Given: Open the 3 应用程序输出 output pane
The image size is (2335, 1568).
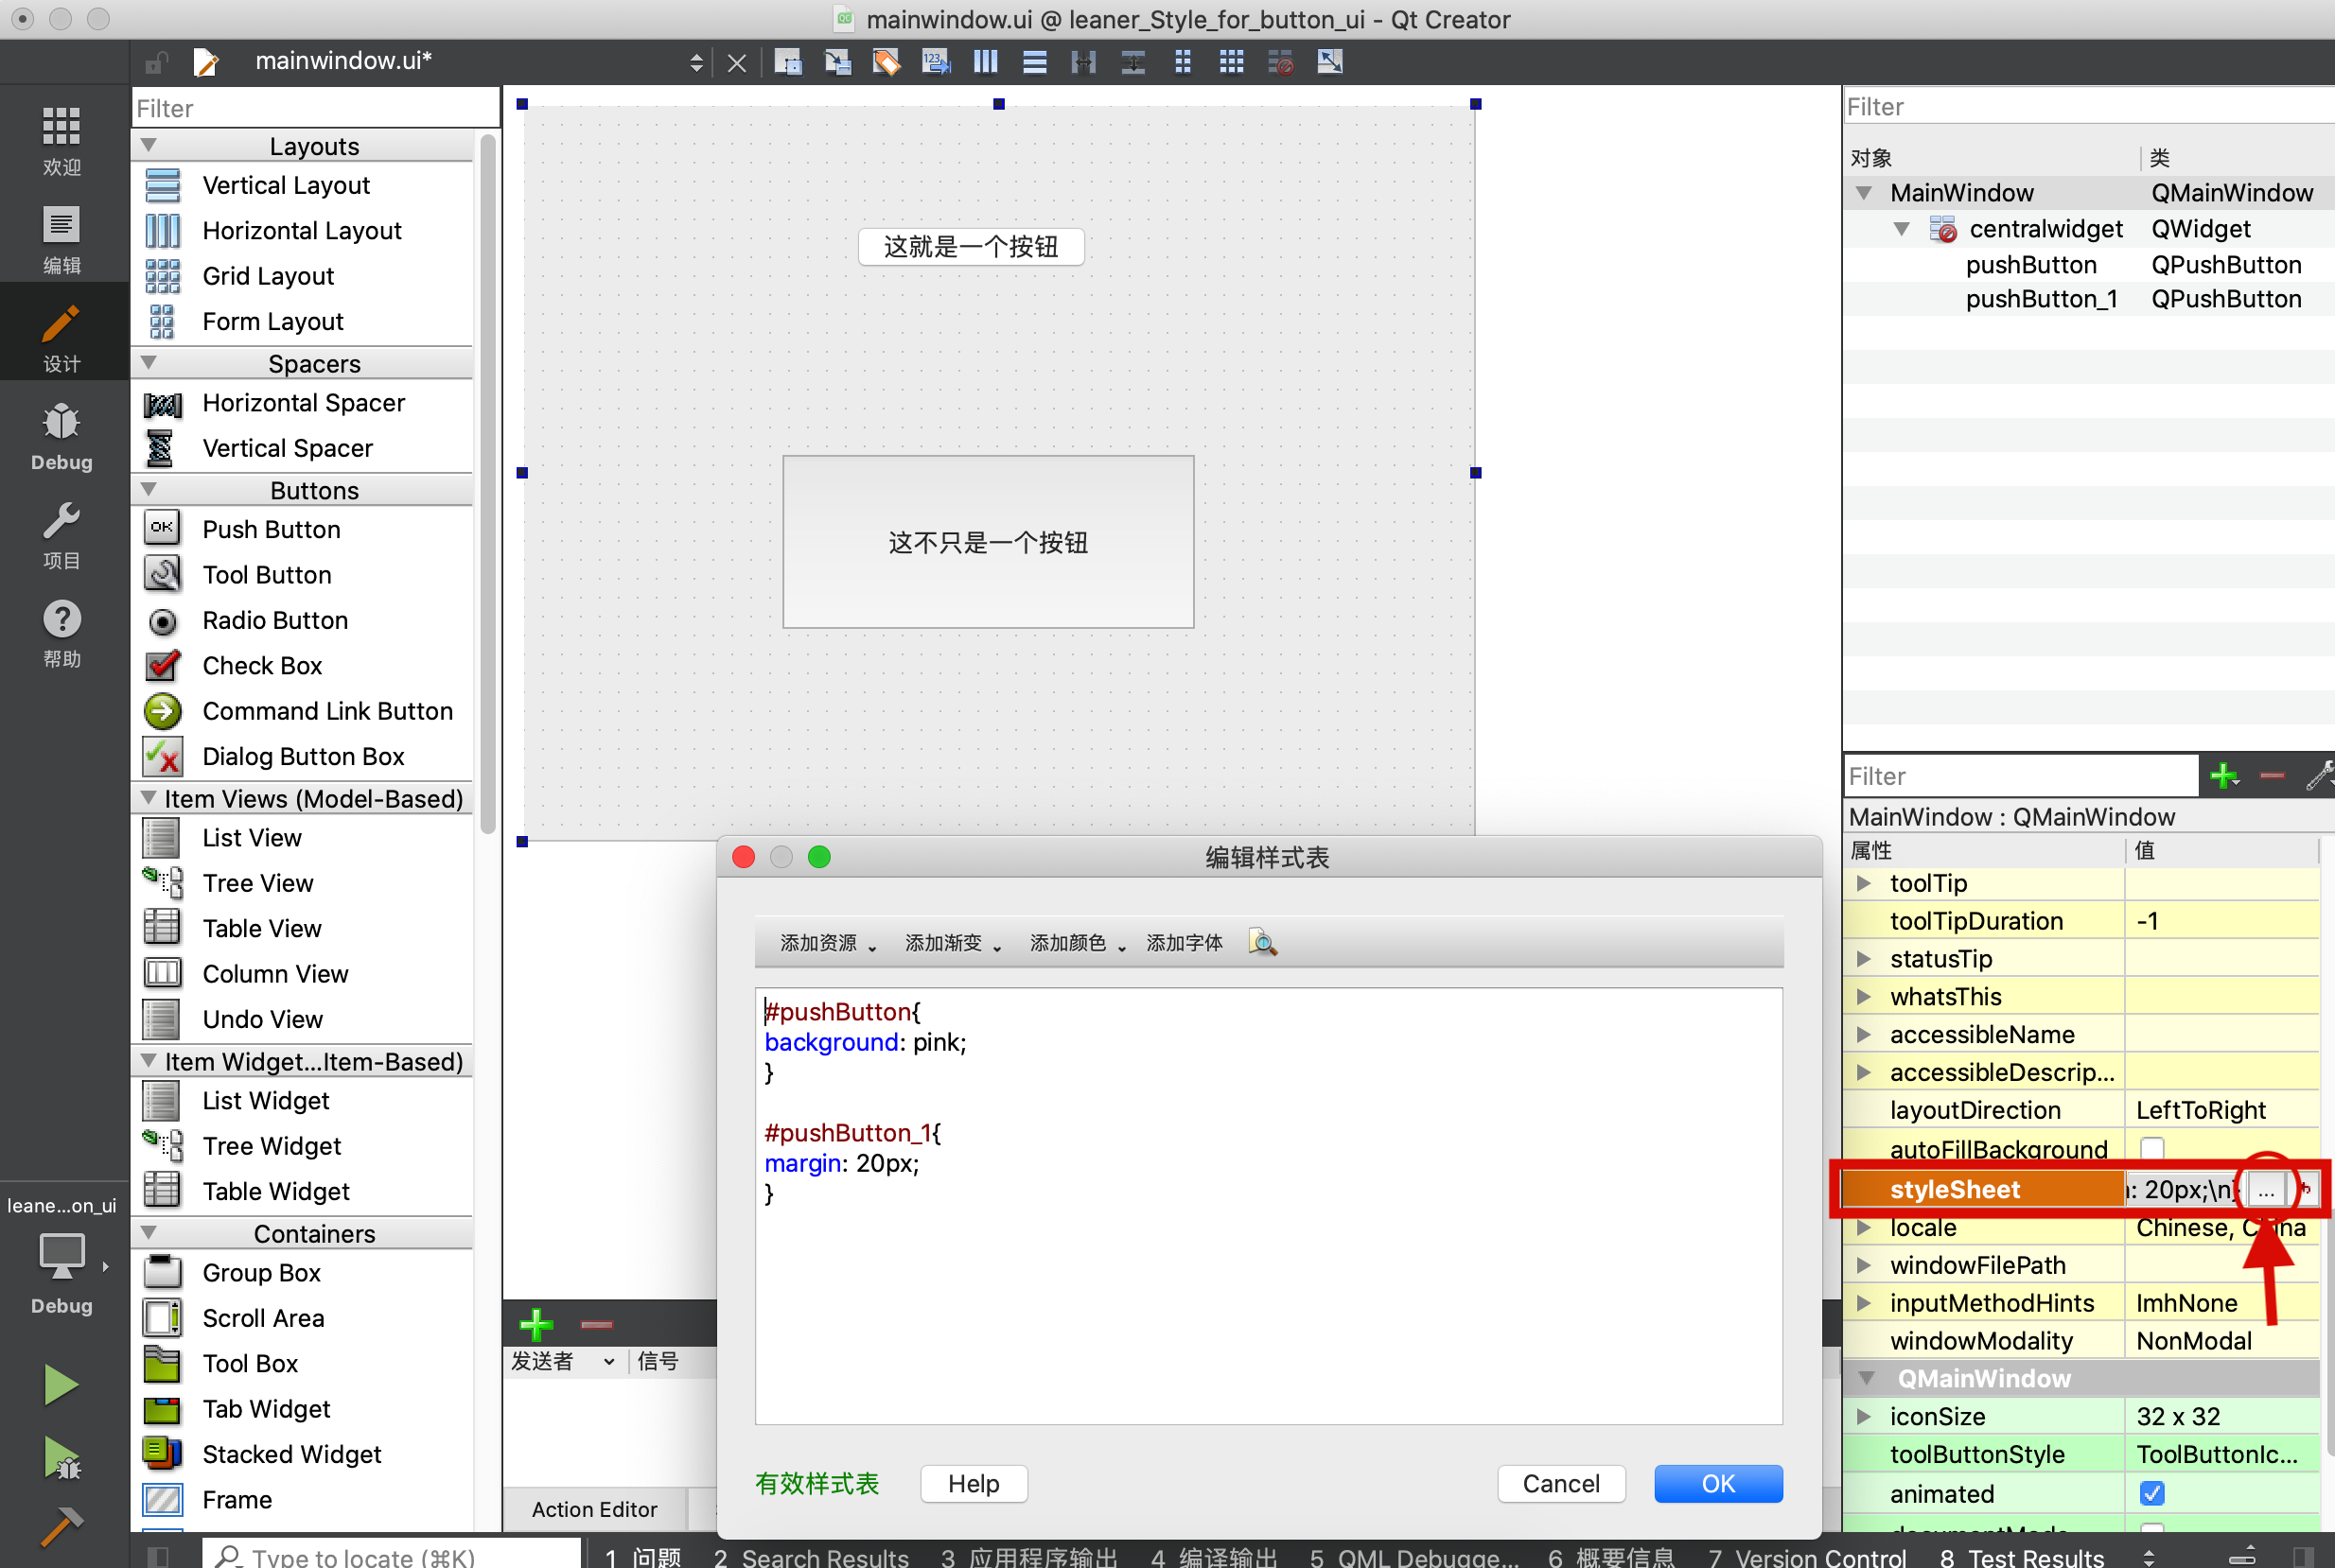Looking at the screenshot, I should (x=1027, y=1556).
